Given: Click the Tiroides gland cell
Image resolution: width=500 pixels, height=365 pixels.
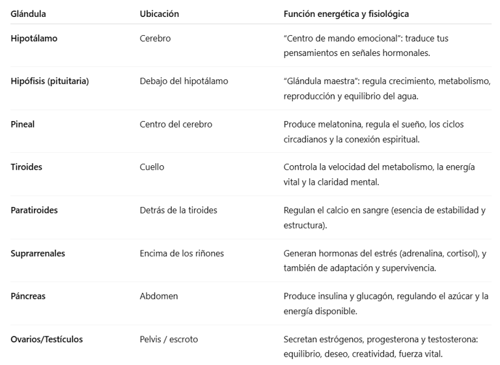Looking at the screenshot, I should (x=26, y=167).
